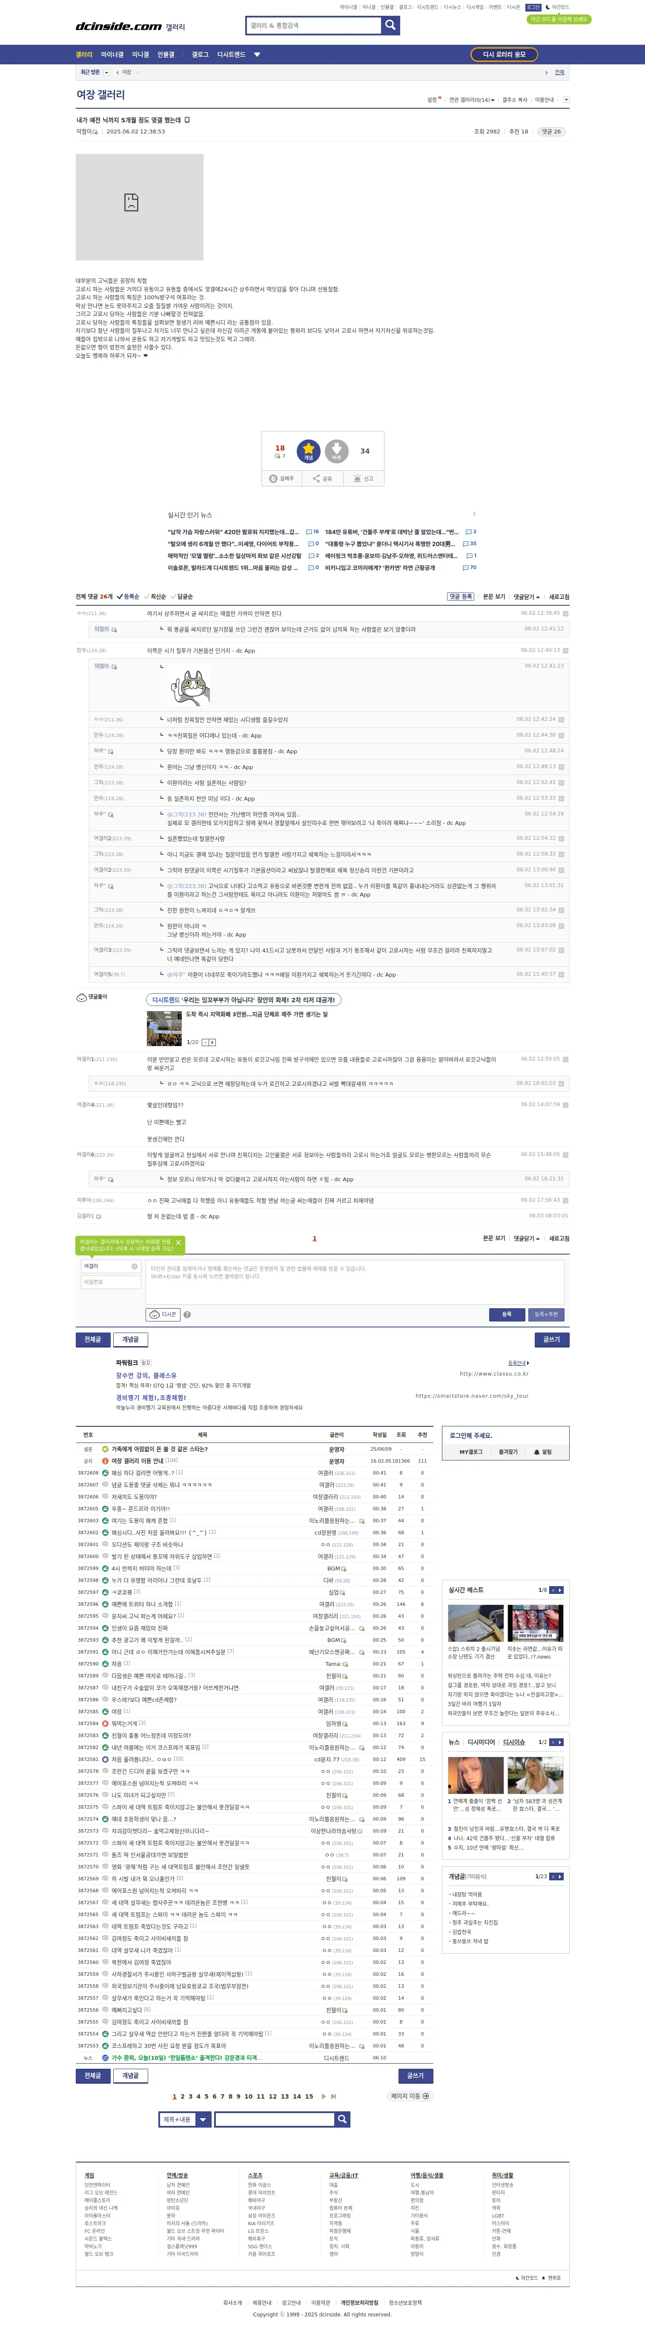Click 본문 보기 above comment list
Viewport: 645px width, 2339px height.
click(494, 596)
